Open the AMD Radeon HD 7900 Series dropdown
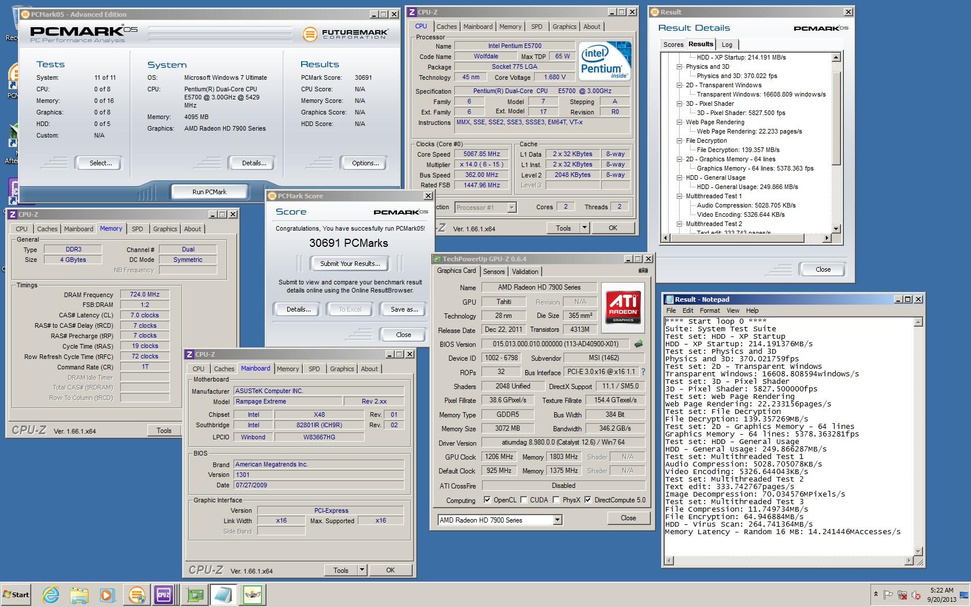The width and height of the screenshot is (971, 607). point(557,520)
